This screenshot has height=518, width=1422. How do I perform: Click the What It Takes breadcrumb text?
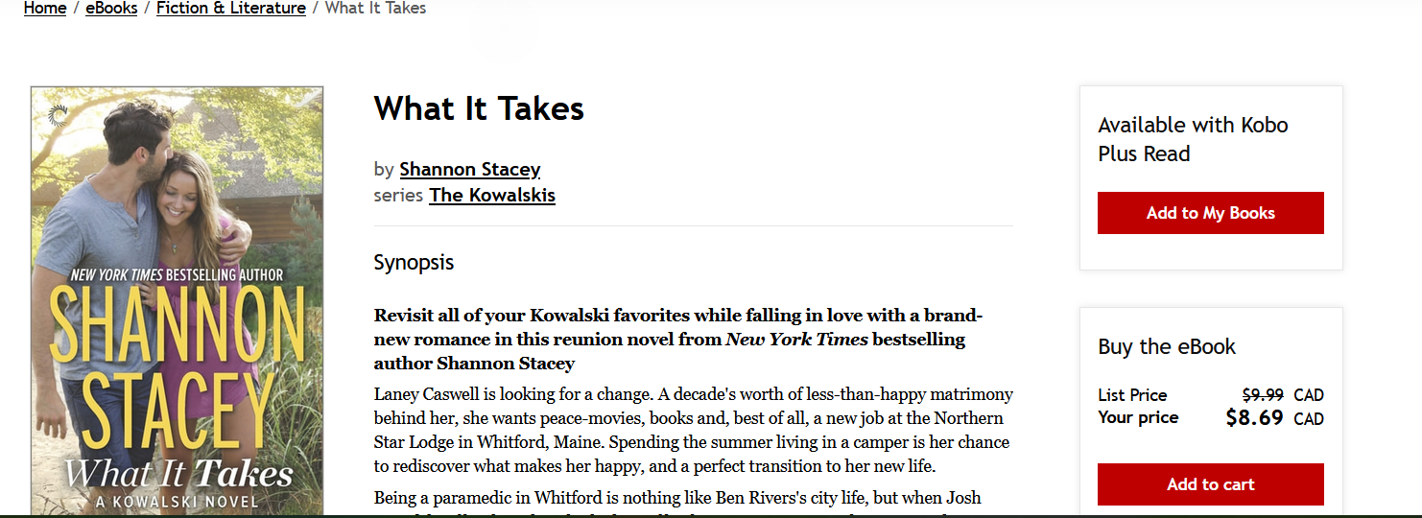point(375,9)
